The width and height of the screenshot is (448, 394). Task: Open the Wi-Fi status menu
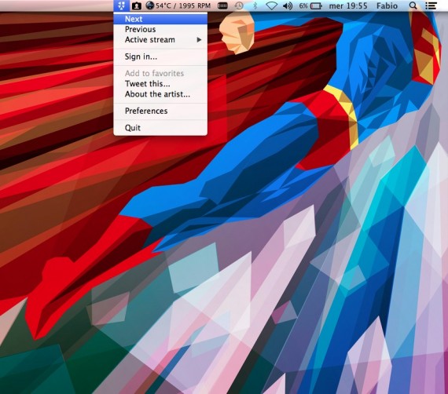click(271, 6)
